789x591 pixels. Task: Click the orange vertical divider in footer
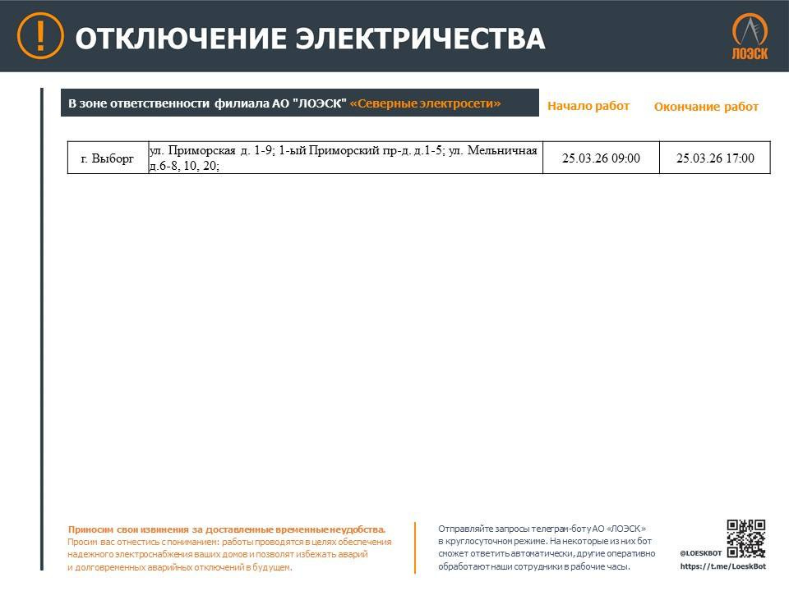415,547
